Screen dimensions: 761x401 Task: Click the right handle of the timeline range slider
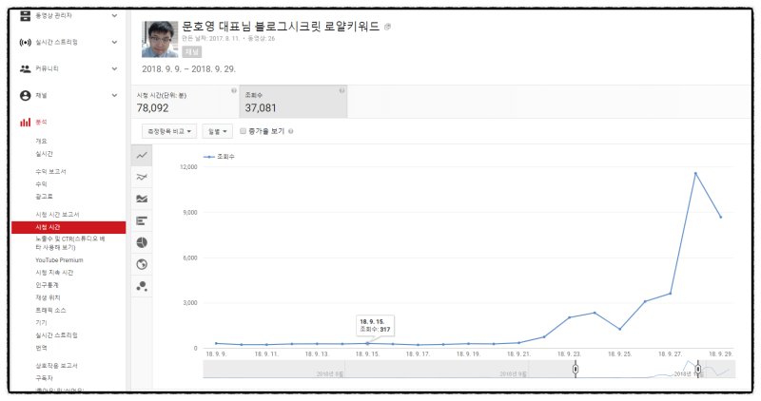pyautogui.click(x=698, y=369)
